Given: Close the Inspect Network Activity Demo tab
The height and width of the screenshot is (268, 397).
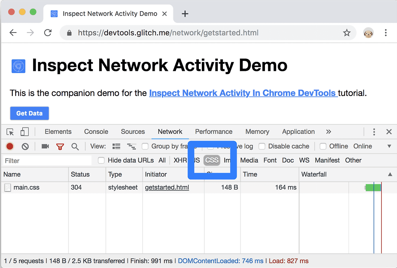Looking at the screenshot, I should [x=165, y=14].
